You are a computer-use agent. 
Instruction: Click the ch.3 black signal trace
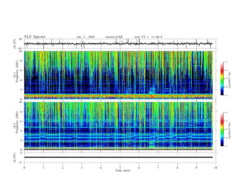pyautogui.click(x=118, y=157)
